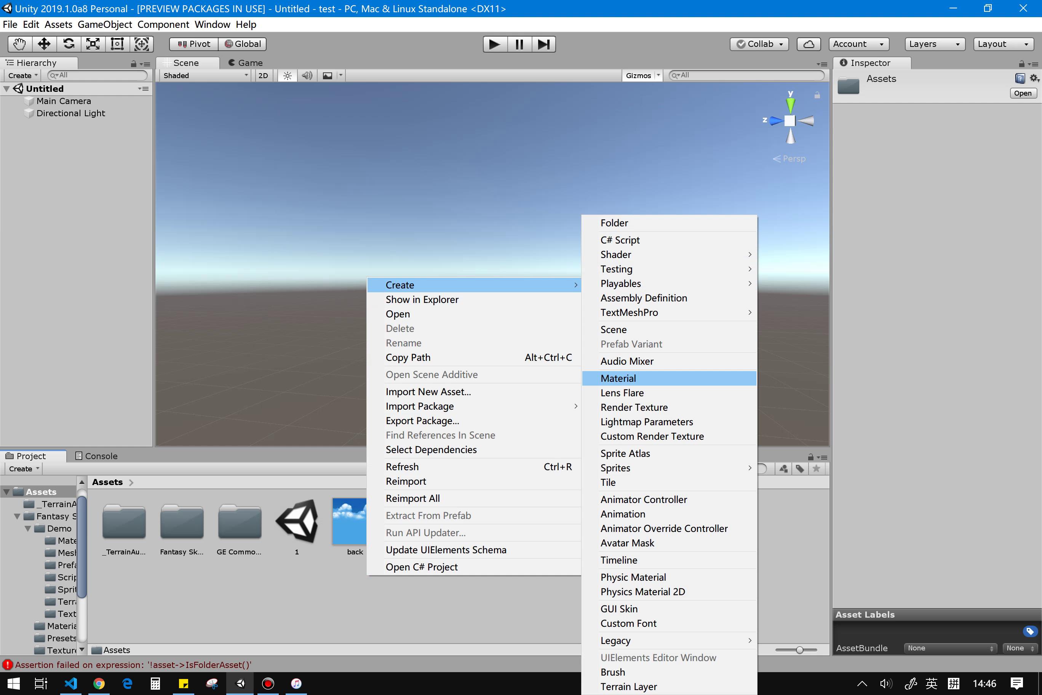
Task: Select Show in Explorer menu entry
Action: coord(474,299)
